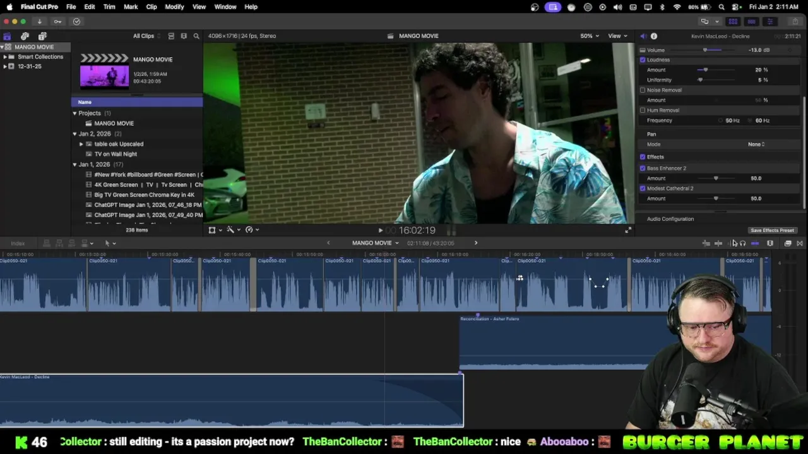This screenshot has width=808, height=454.
Task: Open the File menu
Action: click(71, 7)
